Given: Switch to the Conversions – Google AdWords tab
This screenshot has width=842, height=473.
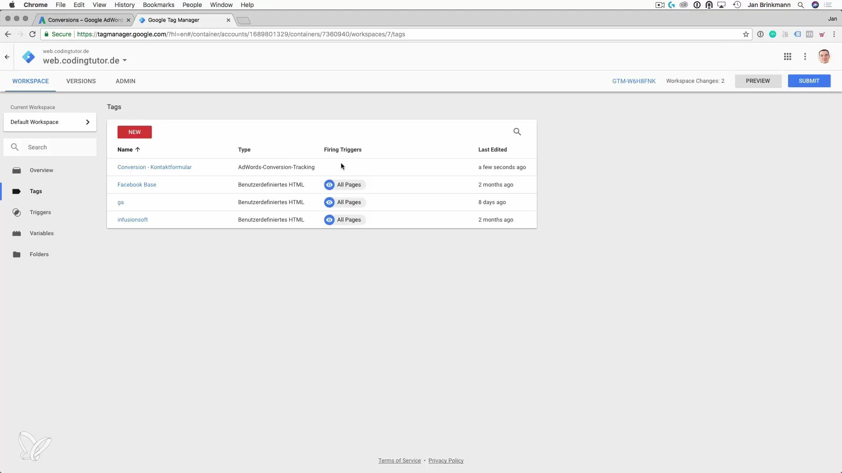Looking at the screenshot, I should [85, 20].
